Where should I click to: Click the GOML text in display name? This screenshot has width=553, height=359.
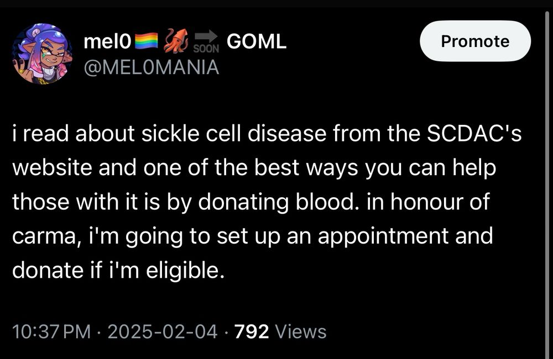pyautogui.click(x=257, y=41)
